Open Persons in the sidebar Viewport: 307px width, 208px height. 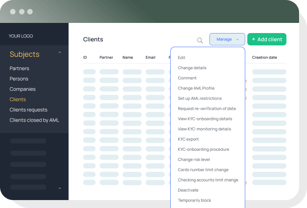(19, 79)
